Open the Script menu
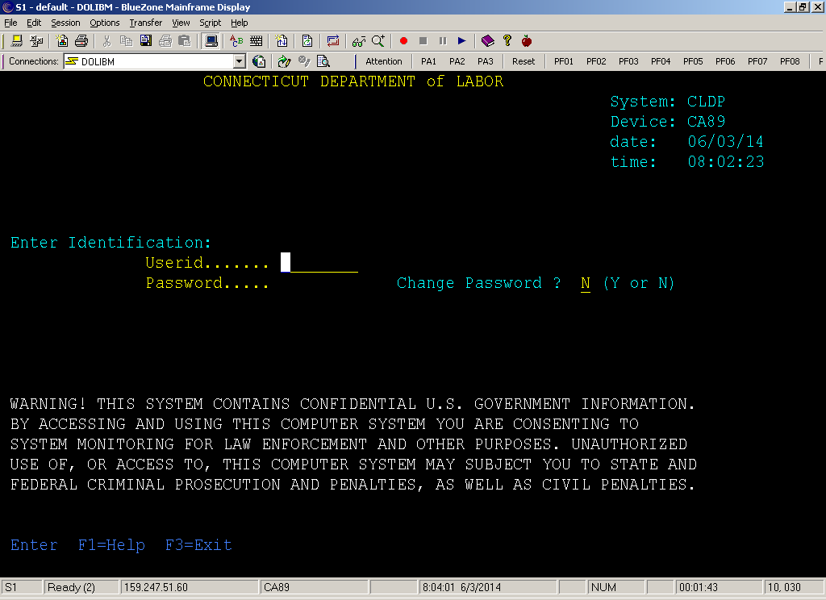The image size is (826, 600). pos(210,23)
